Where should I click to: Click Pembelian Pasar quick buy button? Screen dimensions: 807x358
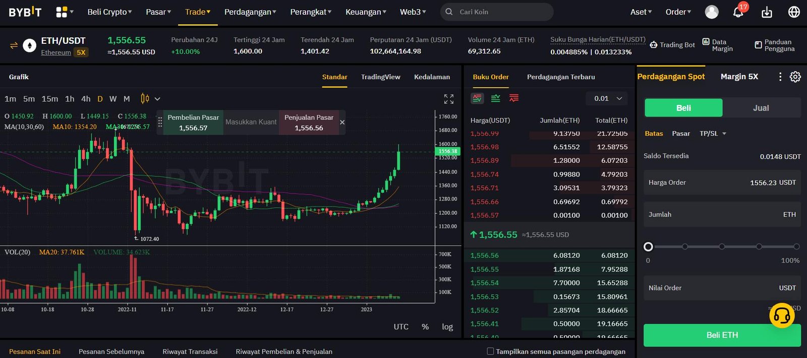click(x=193, y=123)
